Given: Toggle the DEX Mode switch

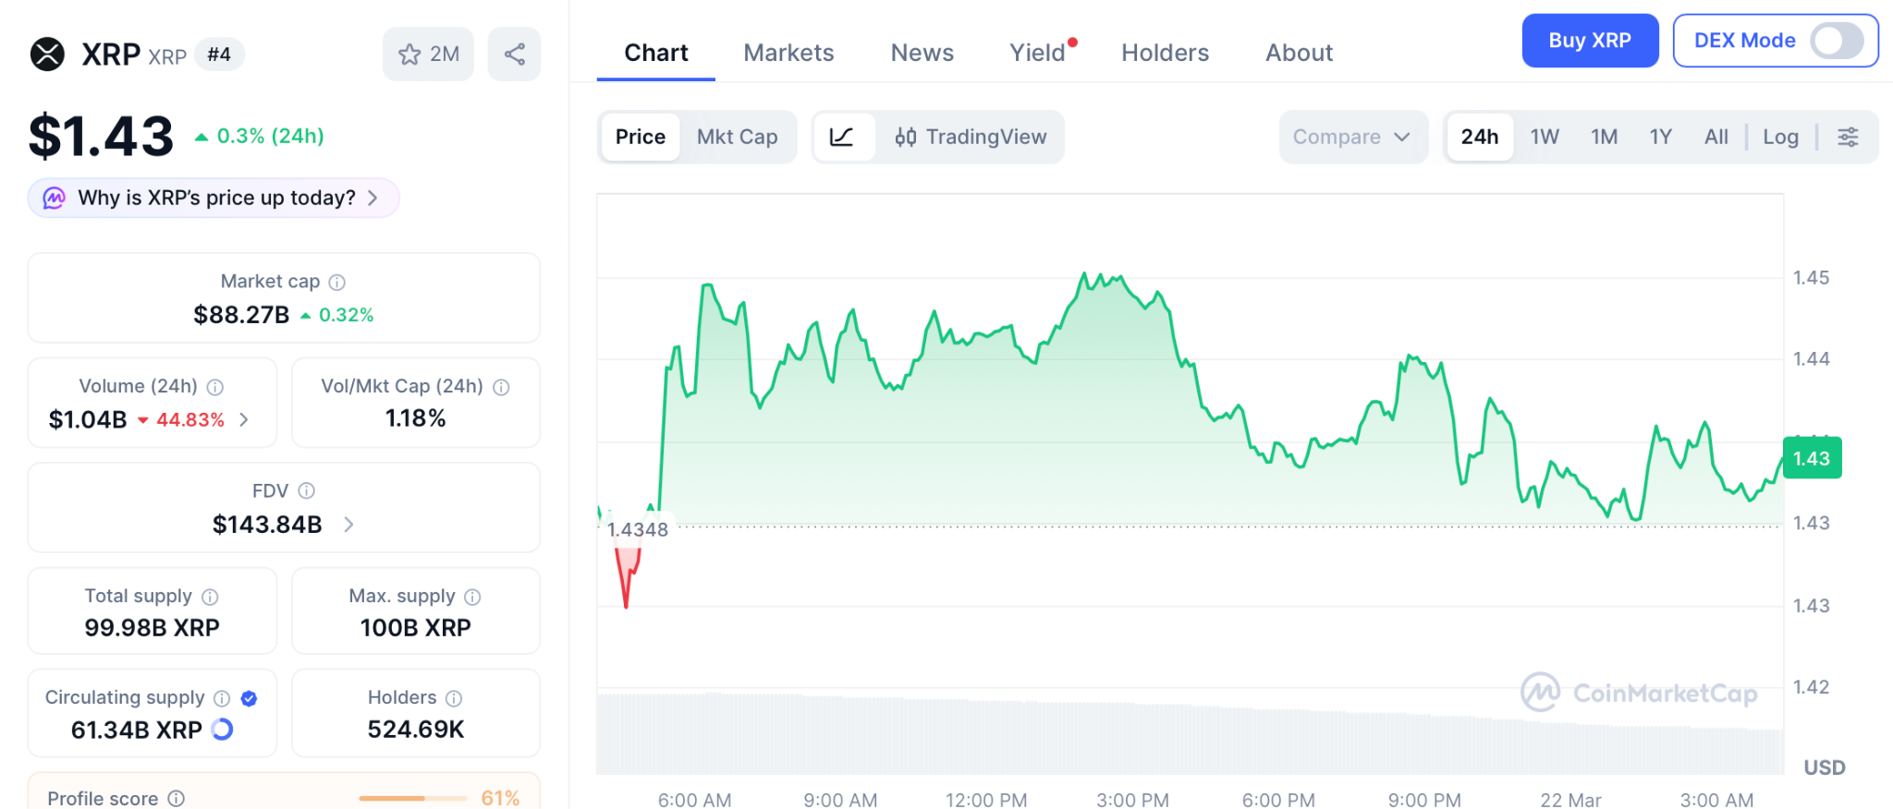Looking at the screenshot, I should pyautogui.click(x=1836, y=41).
